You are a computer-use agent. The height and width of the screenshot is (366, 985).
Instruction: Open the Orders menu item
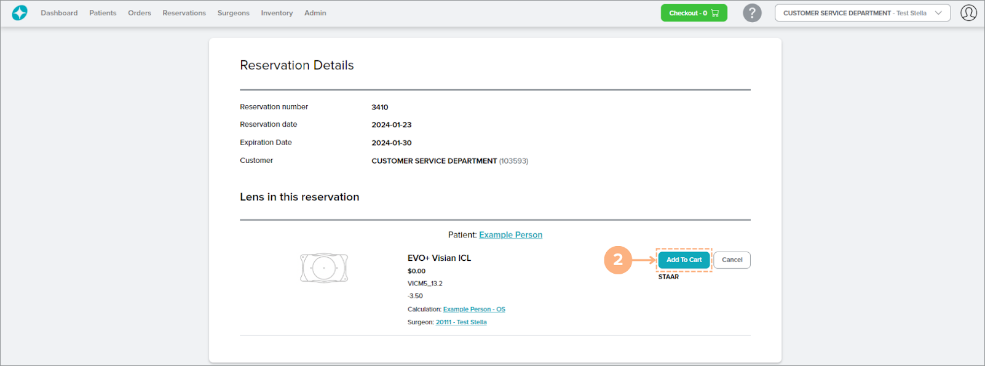coord(140,13)
